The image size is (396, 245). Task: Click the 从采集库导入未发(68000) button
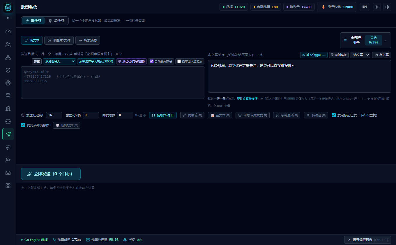(96, 62)
